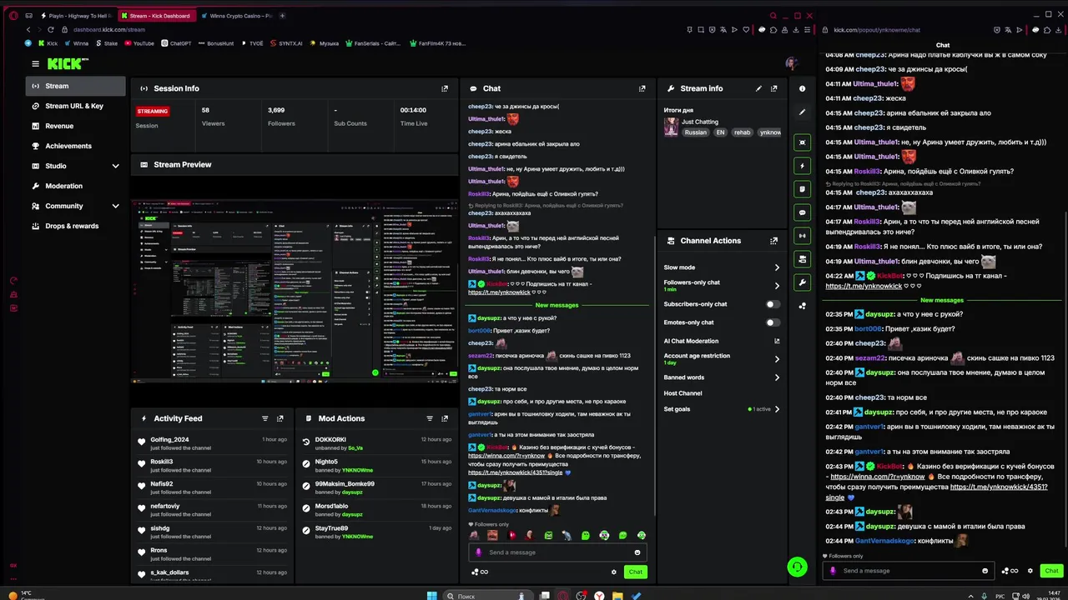Screen dimensions: 1068x600
Task: Toggle Subscribers-only chat switch
Action: (x=773, y=304)
